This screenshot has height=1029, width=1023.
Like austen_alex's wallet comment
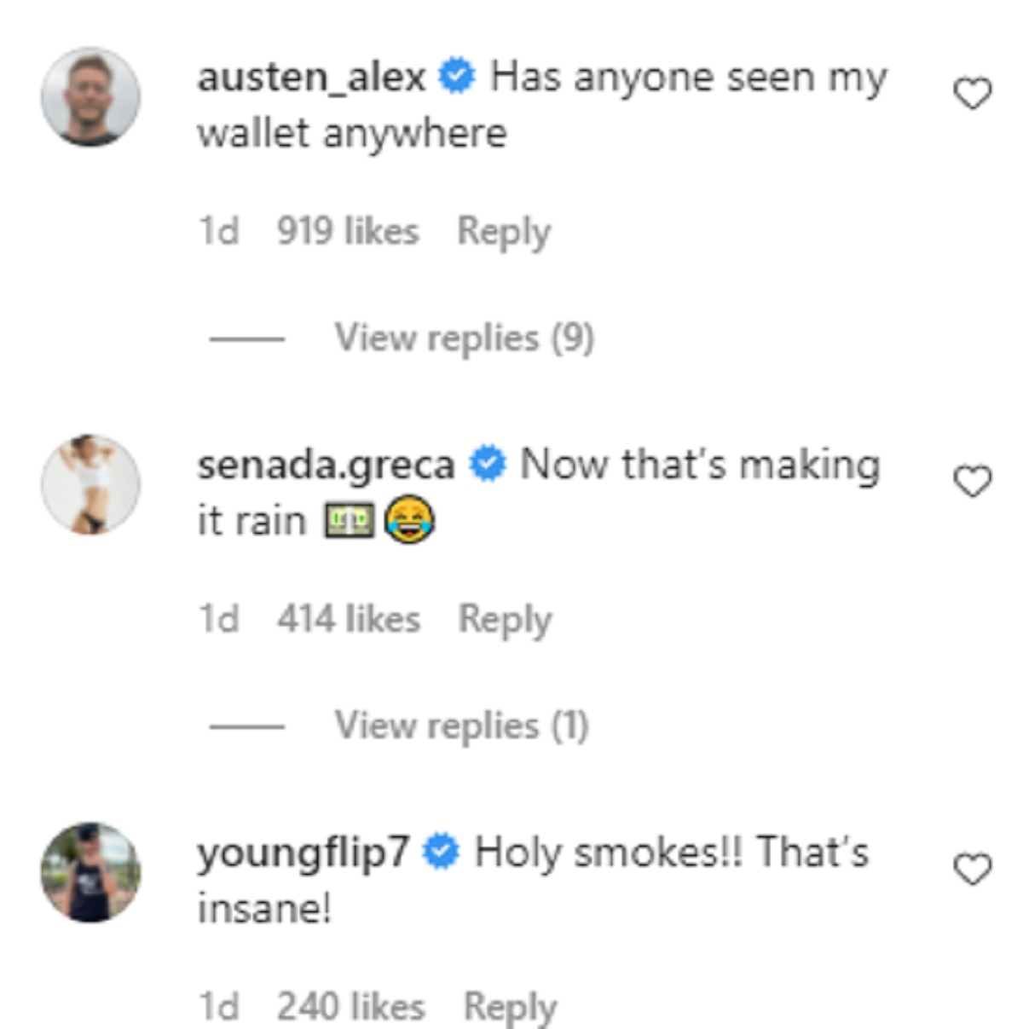point(972,94)
